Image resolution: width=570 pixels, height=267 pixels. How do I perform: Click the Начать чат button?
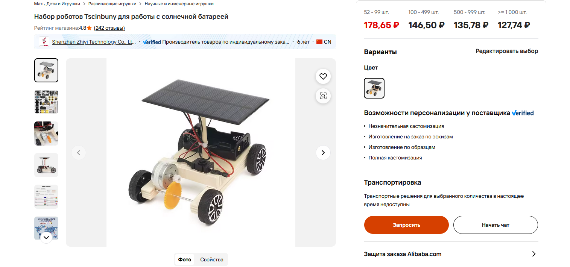click(496, 225)
